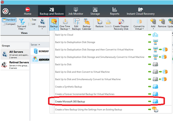Open the Home tab

coord(28,11)
